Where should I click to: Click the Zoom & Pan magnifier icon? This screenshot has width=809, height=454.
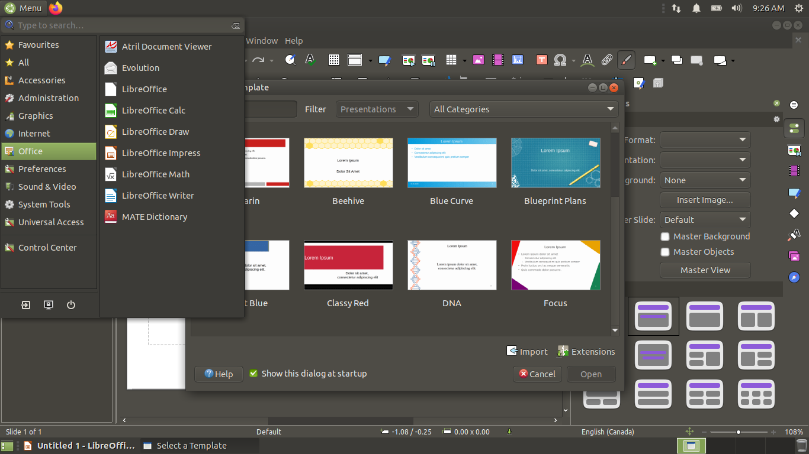point(290,60)
